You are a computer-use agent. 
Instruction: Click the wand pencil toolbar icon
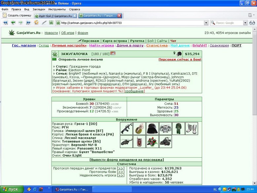[x=44, y=22]
